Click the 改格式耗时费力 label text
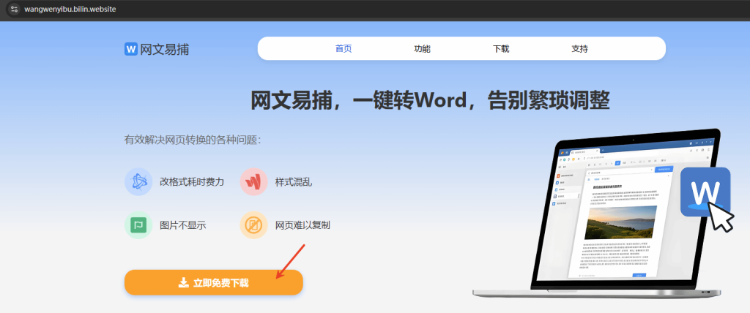This screenshot has width=750, height=313. [x=192, y=181]
